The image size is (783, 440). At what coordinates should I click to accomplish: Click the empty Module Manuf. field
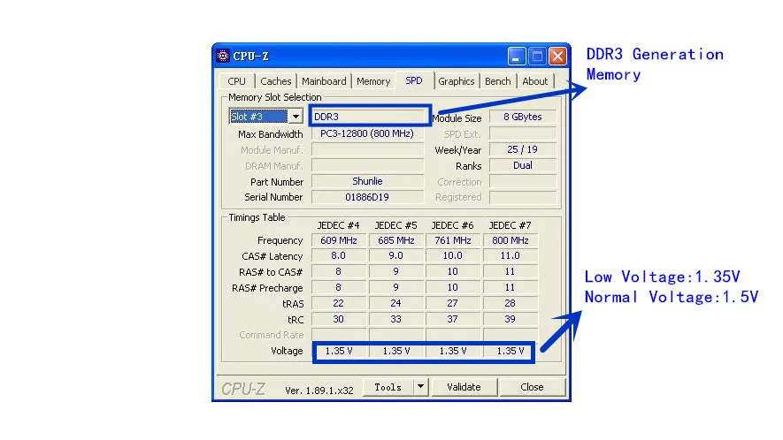coord(367,149)
